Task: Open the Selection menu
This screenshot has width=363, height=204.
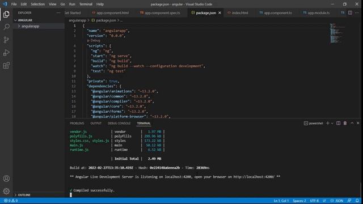Action: pyautogui.click(x=38, y=4)
